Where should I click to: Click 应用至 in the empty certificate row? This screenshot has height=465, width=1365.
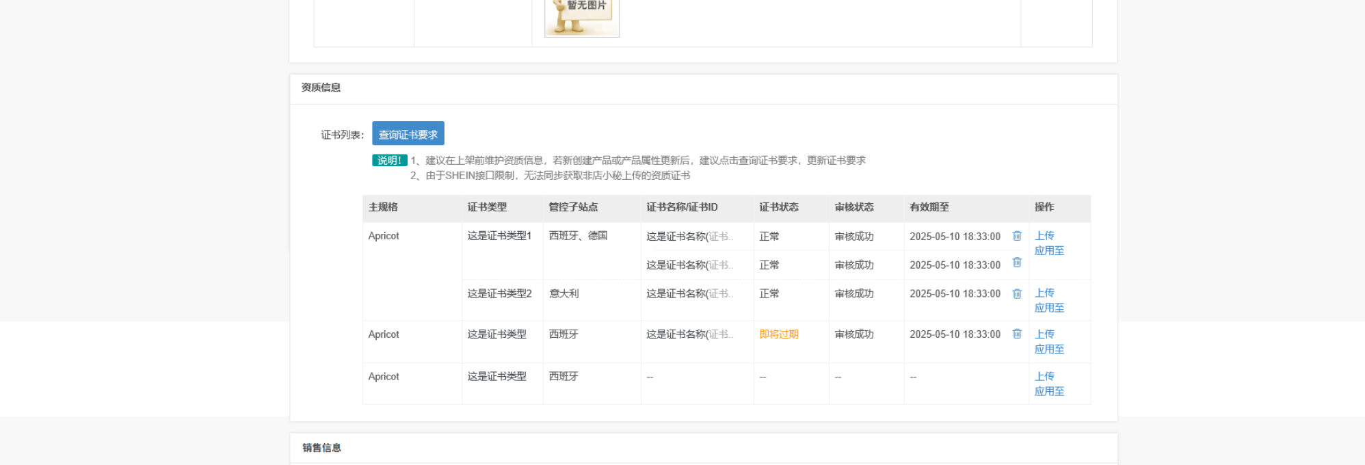point(1049,391)
